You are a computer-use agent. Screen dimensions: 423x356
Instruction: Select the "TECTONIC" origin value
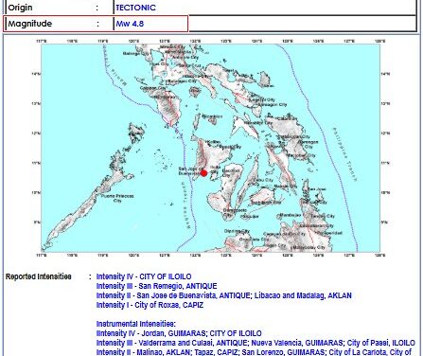pos(135,8)
